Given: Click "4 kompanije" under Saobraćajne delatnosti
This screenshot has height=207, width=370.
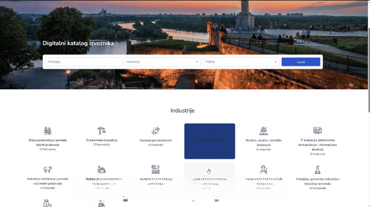Looking at the screenshot, I should pos(156,145).
